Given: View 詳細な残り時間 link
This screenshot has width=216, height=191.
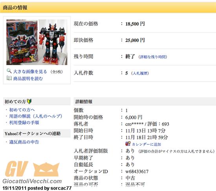Looking at the screenshot, I should pyautogui.click(x=153, y=57).
